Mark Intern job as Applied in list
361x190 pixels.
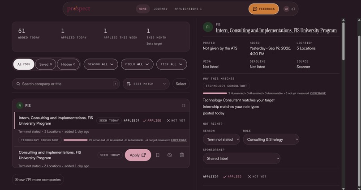[152, 120]
